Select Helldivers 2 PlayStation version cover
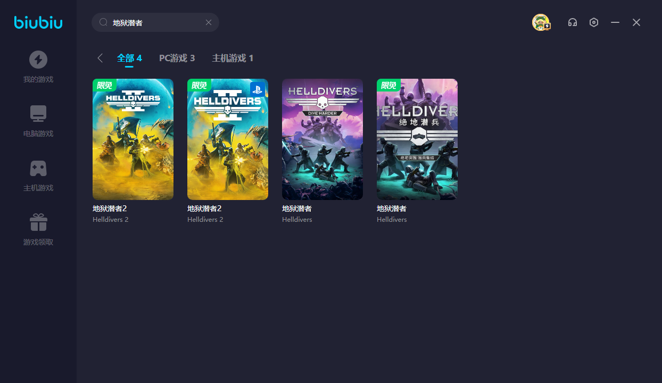Image resolution: width=662 pixels, height=383 pixels. [x=228, y=139]
